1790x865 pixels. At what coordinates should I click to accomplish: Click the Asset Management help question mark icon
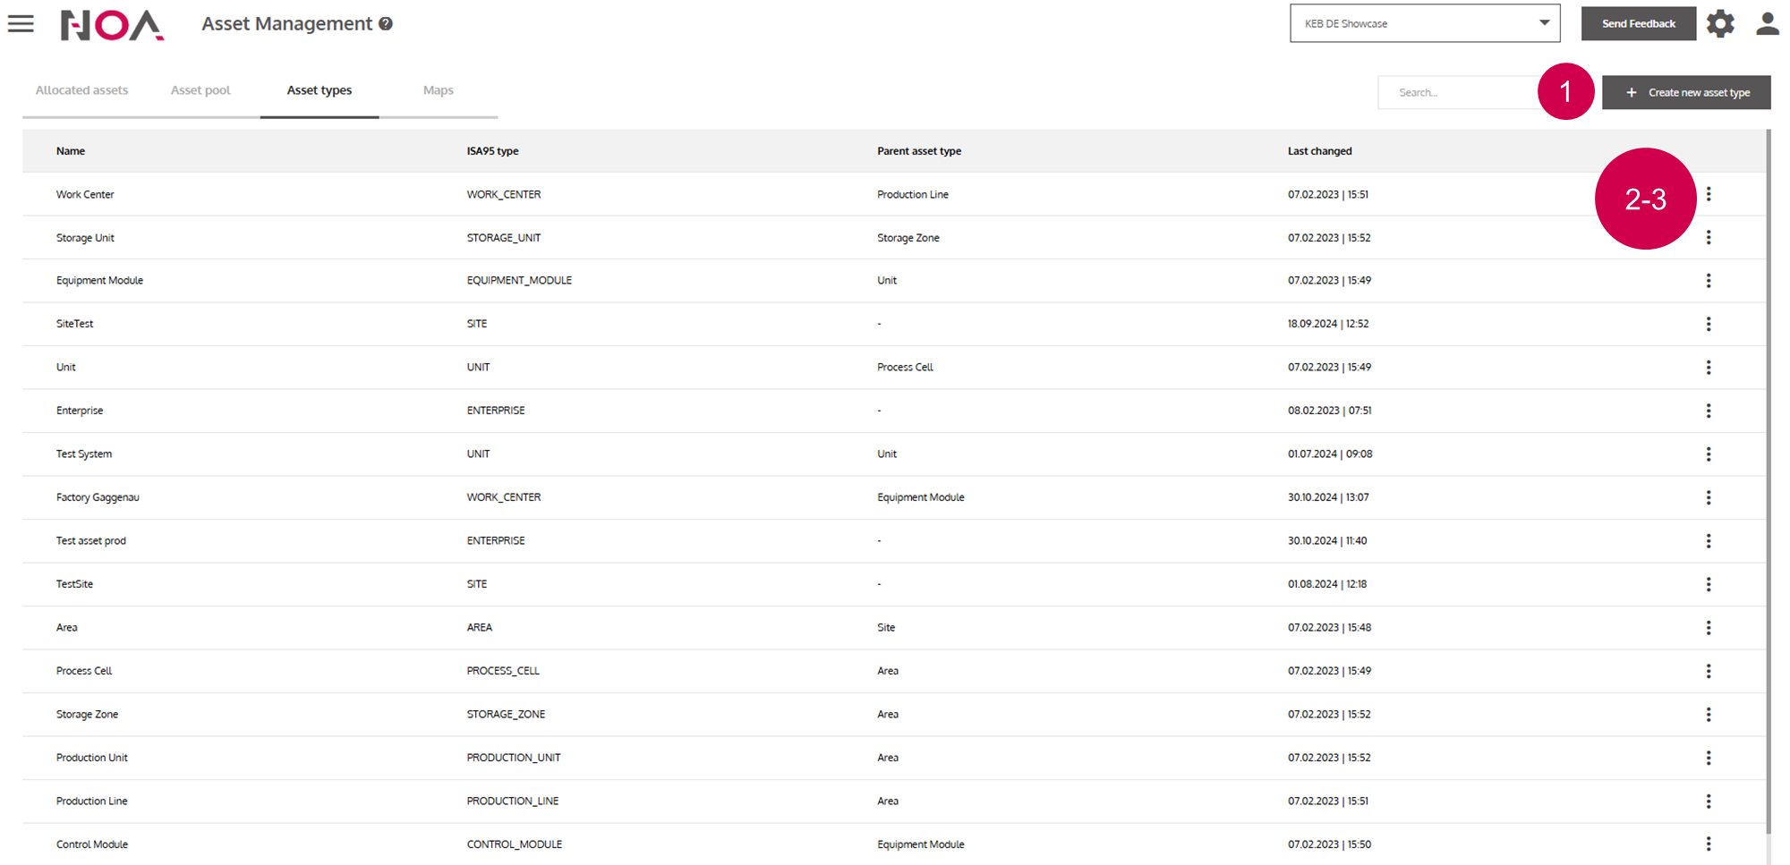386,24
